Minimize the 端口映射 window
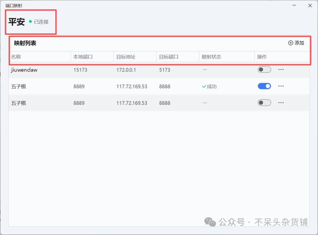 (294, 6)
